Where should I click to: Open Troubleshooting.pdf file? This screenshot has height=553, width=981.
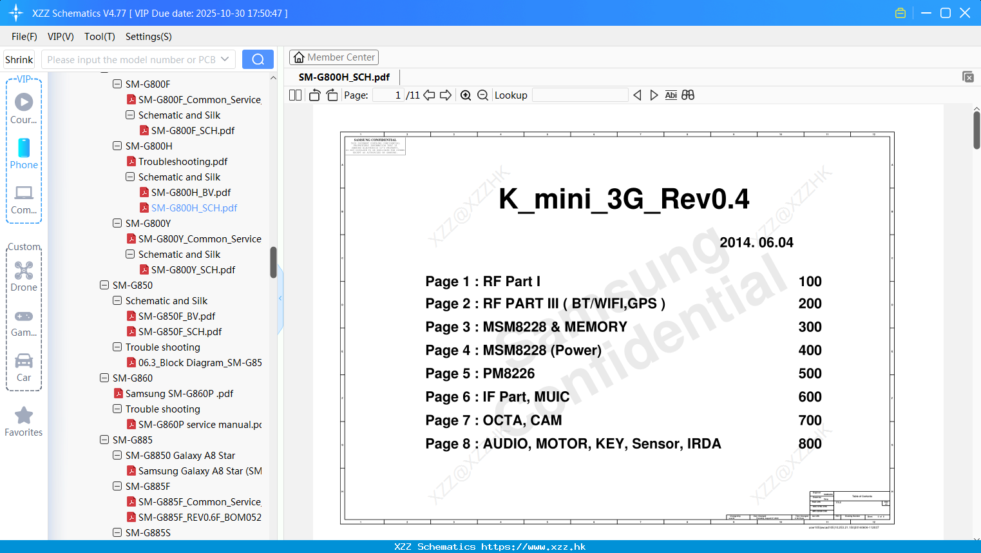[183, 161]
